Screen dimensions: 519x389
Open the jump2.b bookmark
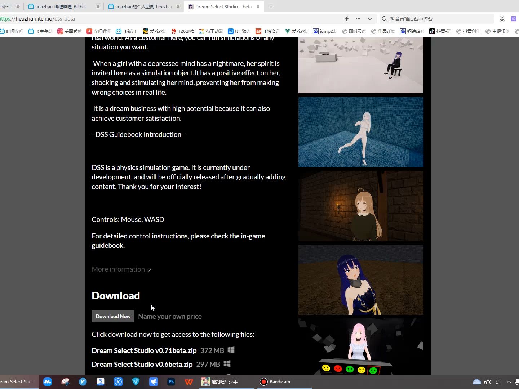pos(325,31)
